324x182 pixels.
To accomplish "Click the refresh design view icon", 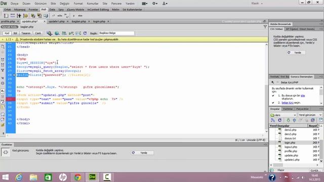I will coord(85,33).
